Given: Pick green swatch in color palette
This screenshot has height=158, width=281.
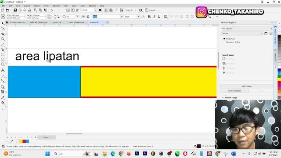Looking at the screenshot, I should point(279,76).
